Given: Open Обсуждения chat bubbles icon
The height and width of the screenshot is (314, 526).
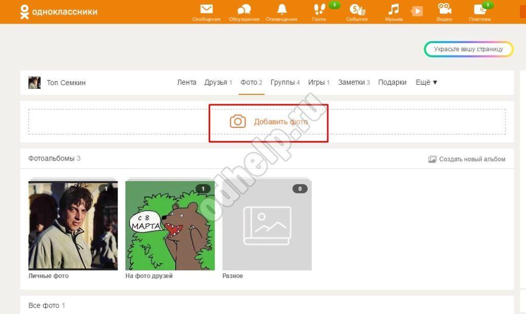Looking at the screenshot, I should click(x=244, y=9).
